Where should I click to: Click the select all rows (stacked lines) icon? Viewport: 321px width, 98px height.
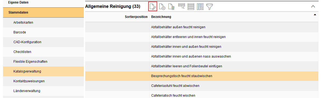click(x=191, y=7)
